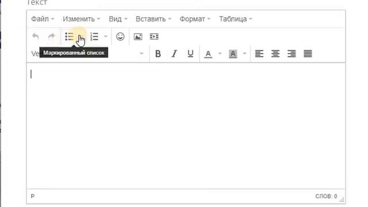Insert an image via picture icon

coord(138,37)
